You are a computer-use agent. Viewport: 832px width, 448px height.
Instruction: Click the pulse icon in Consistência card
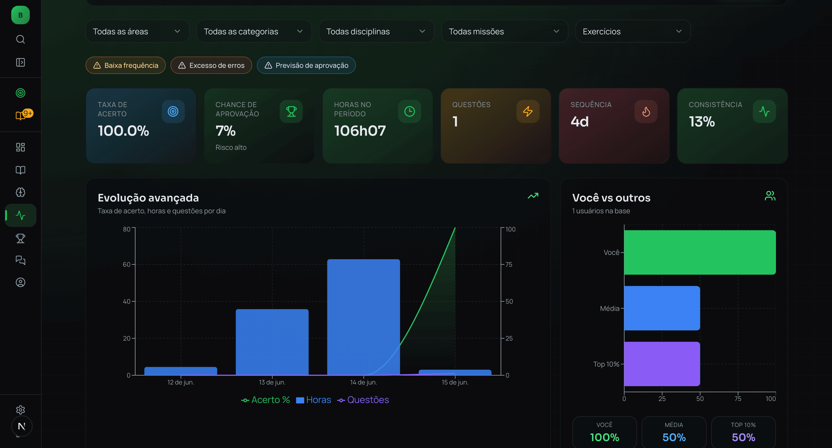pos(764,112)
